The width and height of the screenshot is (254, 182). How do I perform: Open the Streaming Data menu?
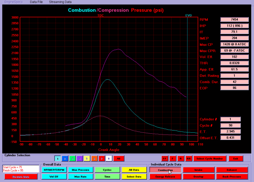[x=60, y=2]
